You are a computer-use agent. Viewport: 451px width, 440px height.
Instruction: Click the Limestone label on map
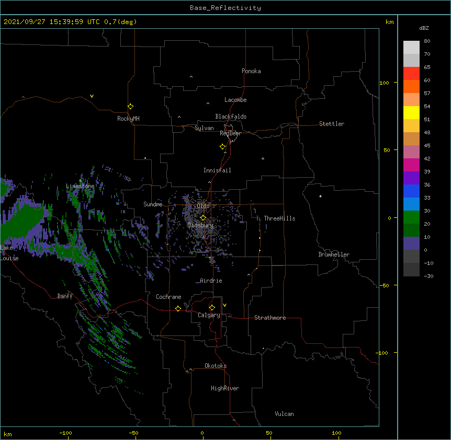tap(80, 186)
